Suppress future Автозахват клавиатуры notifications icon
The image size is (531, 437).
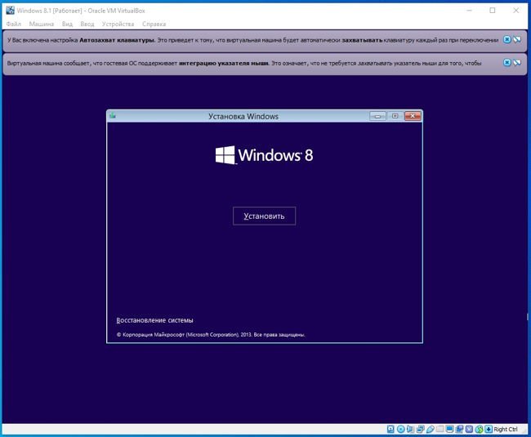coord(517,39)
